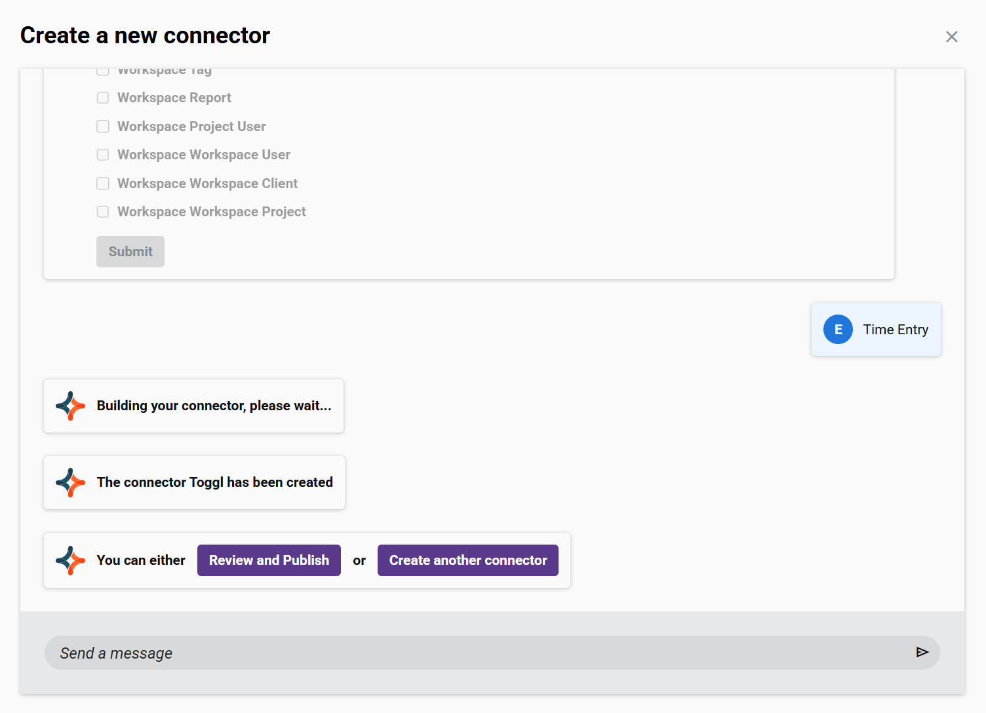This screenshot has height=713, width=986.
Task: Check the Workspace Project User option
Action: (x=102, y=126)
